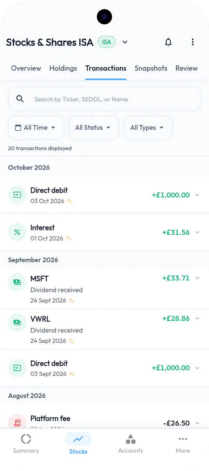
Task: Tap the Platform fee receipt icon
Action: point(17,422)
